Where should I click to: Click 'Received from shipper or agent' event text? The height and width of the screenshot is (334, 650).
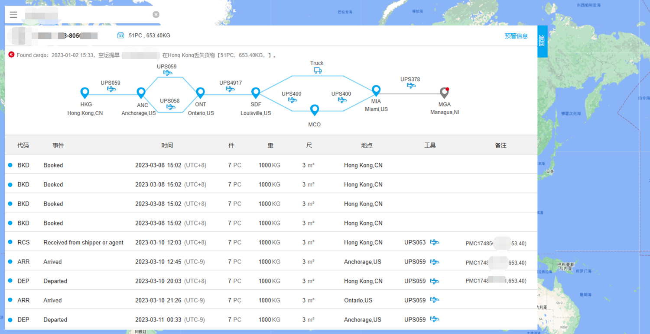click(x=83, y=243)
